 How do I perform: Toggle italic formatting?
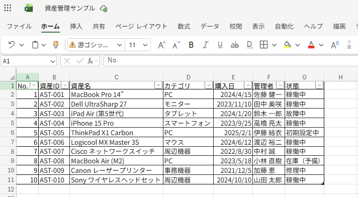(x=206, y=45)
